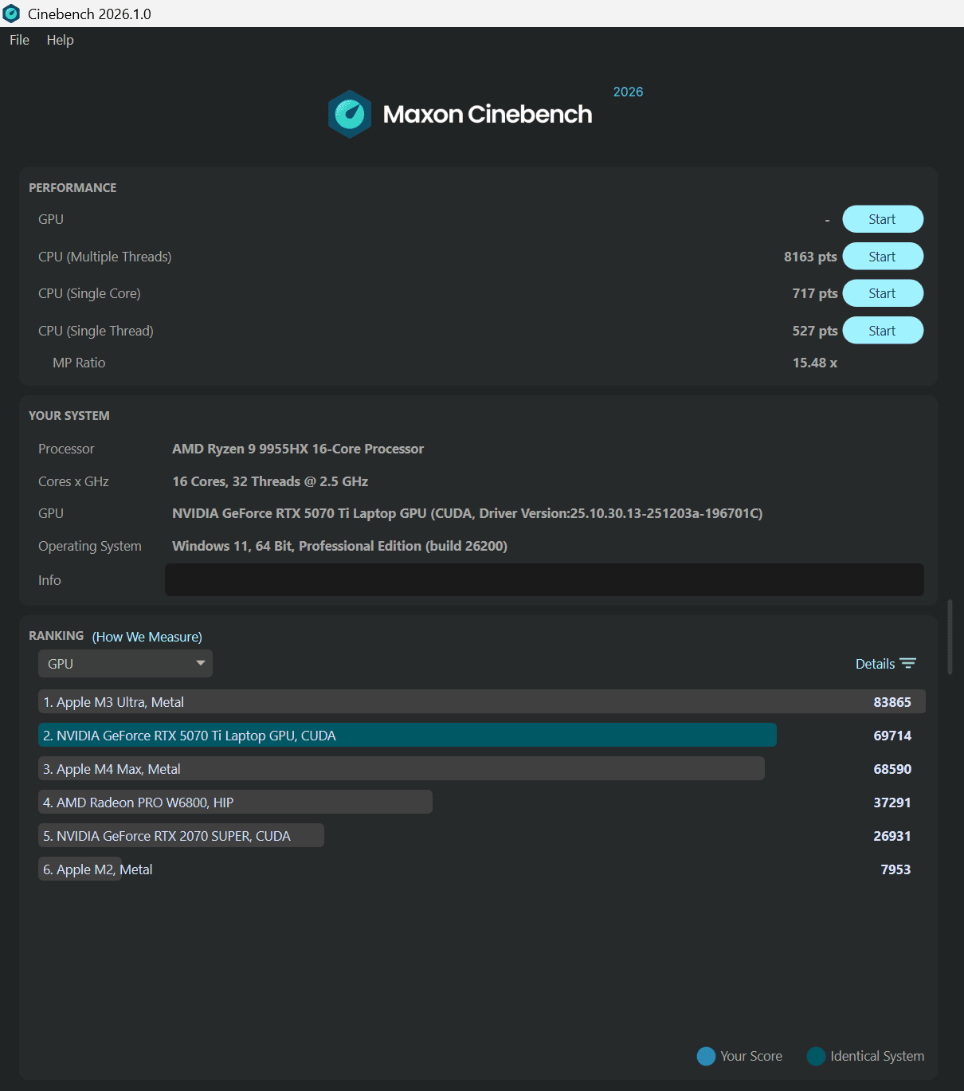Click the vertical scrollbar on the right

950,638
